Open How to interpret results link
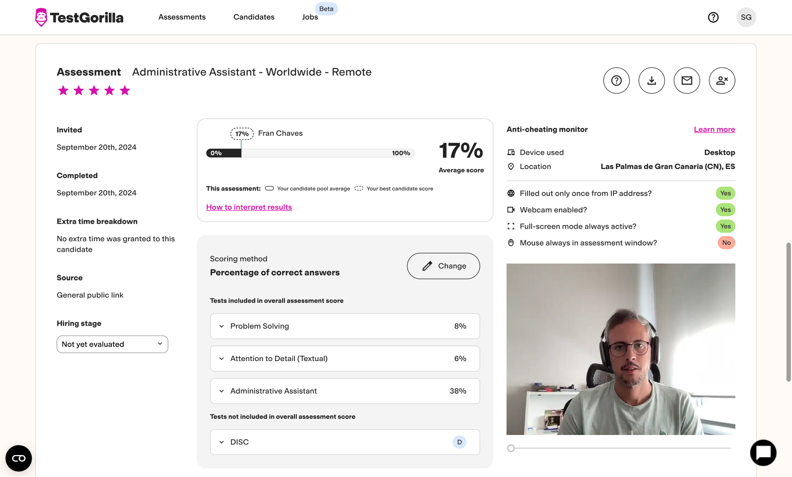This screenshot has height=477, width=792. (249, 207)
